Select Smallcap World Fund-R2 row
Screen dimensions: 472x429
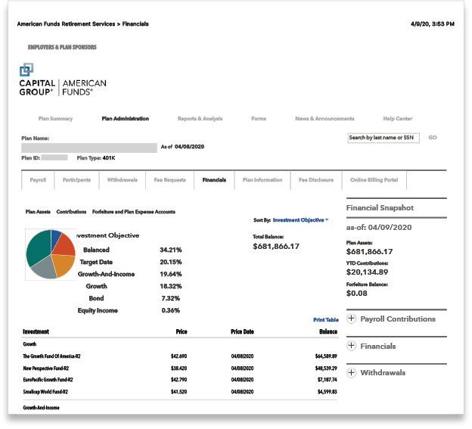pyautogui.click(x=180, y=392)
